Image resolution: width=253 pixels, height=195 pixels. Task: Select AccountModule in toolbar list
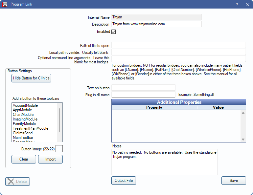tap(25, 105)
